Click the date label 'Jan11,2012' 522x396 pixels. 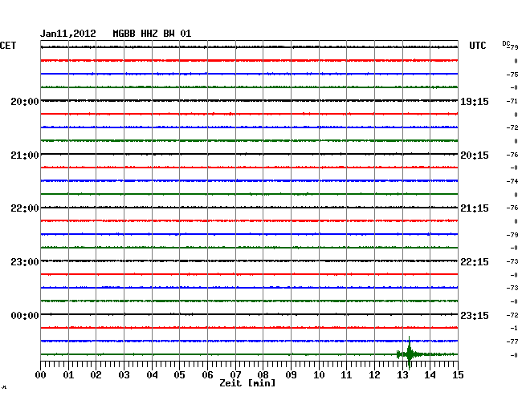(68, 34)
